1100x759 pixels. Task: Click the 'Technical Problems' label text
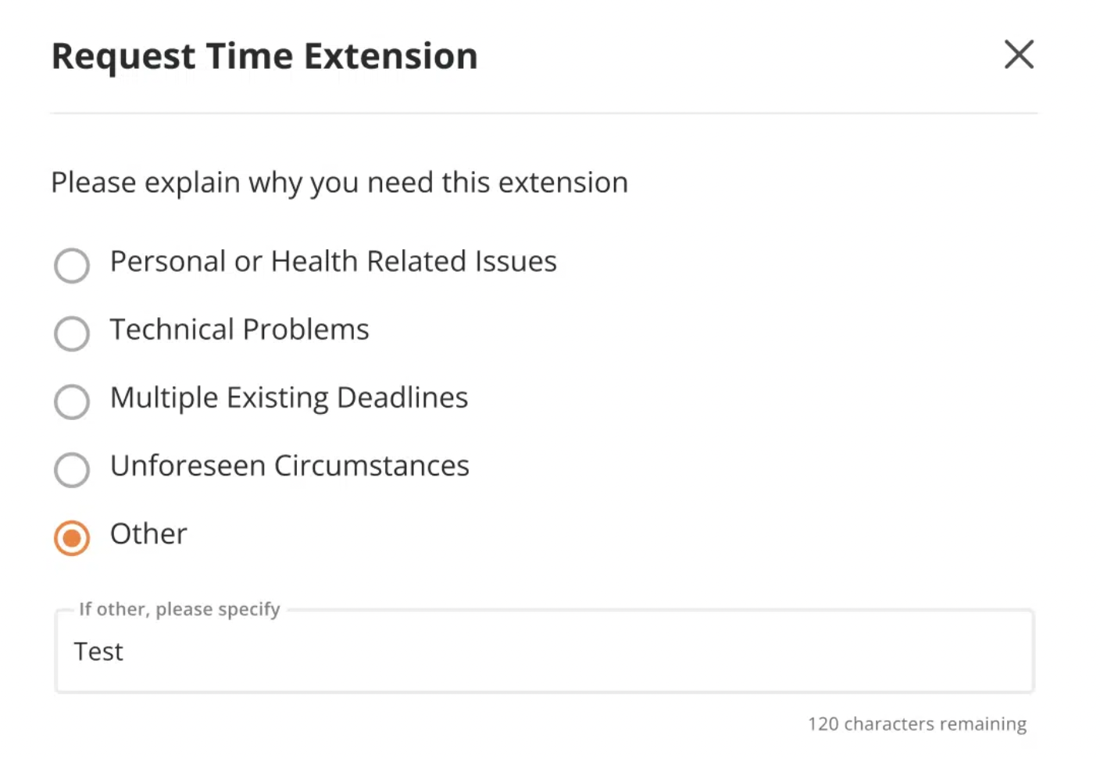(x=239, y=330)
